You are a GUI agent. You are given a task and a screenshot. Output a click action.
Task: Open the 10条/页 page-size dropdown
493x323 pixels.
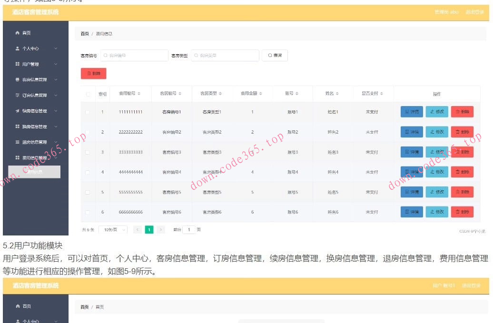tap(112, 229)
